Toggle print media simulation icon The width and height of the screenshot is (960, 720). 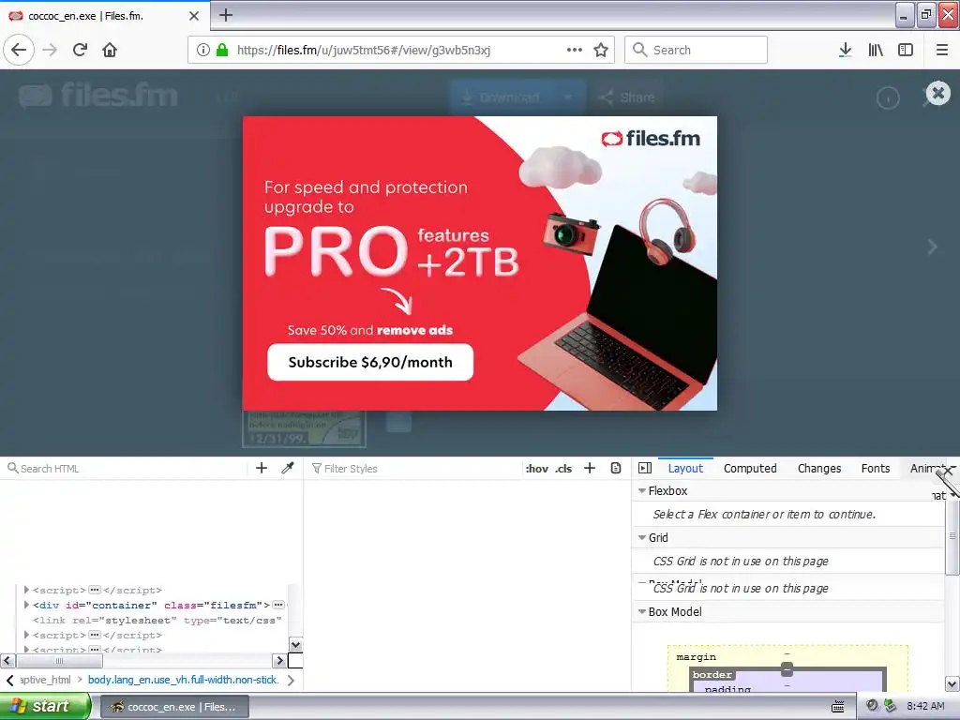point(616,469)
